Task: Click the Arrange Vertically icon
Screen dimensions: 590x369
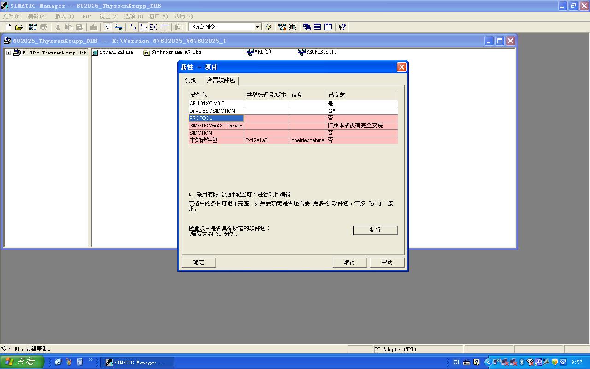Action: [328, 27]
